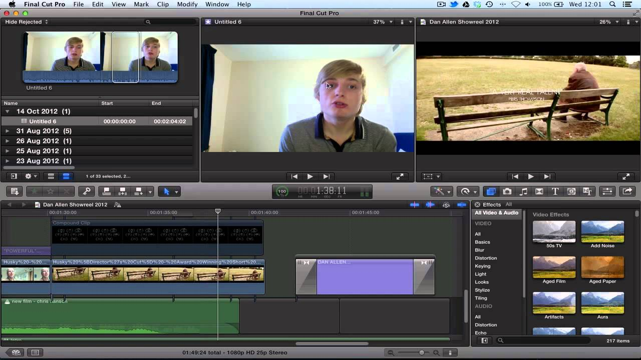This screenshot has height=360, width=641.
Task: Click the Share export icon
Action: (x=626, y=191)
